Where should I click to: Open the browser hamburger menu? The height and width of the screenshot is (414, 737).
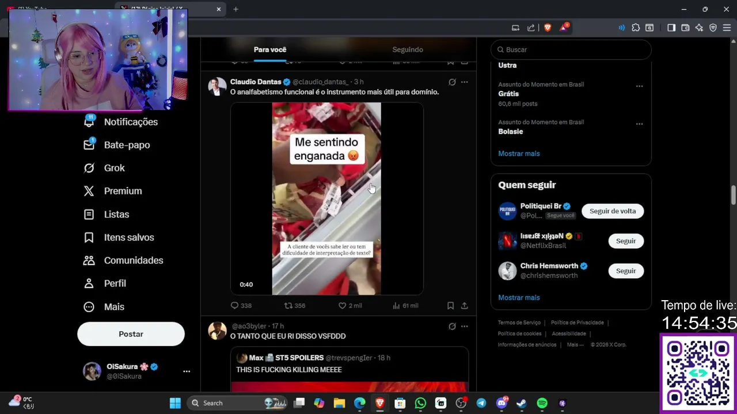pos(727,28)
